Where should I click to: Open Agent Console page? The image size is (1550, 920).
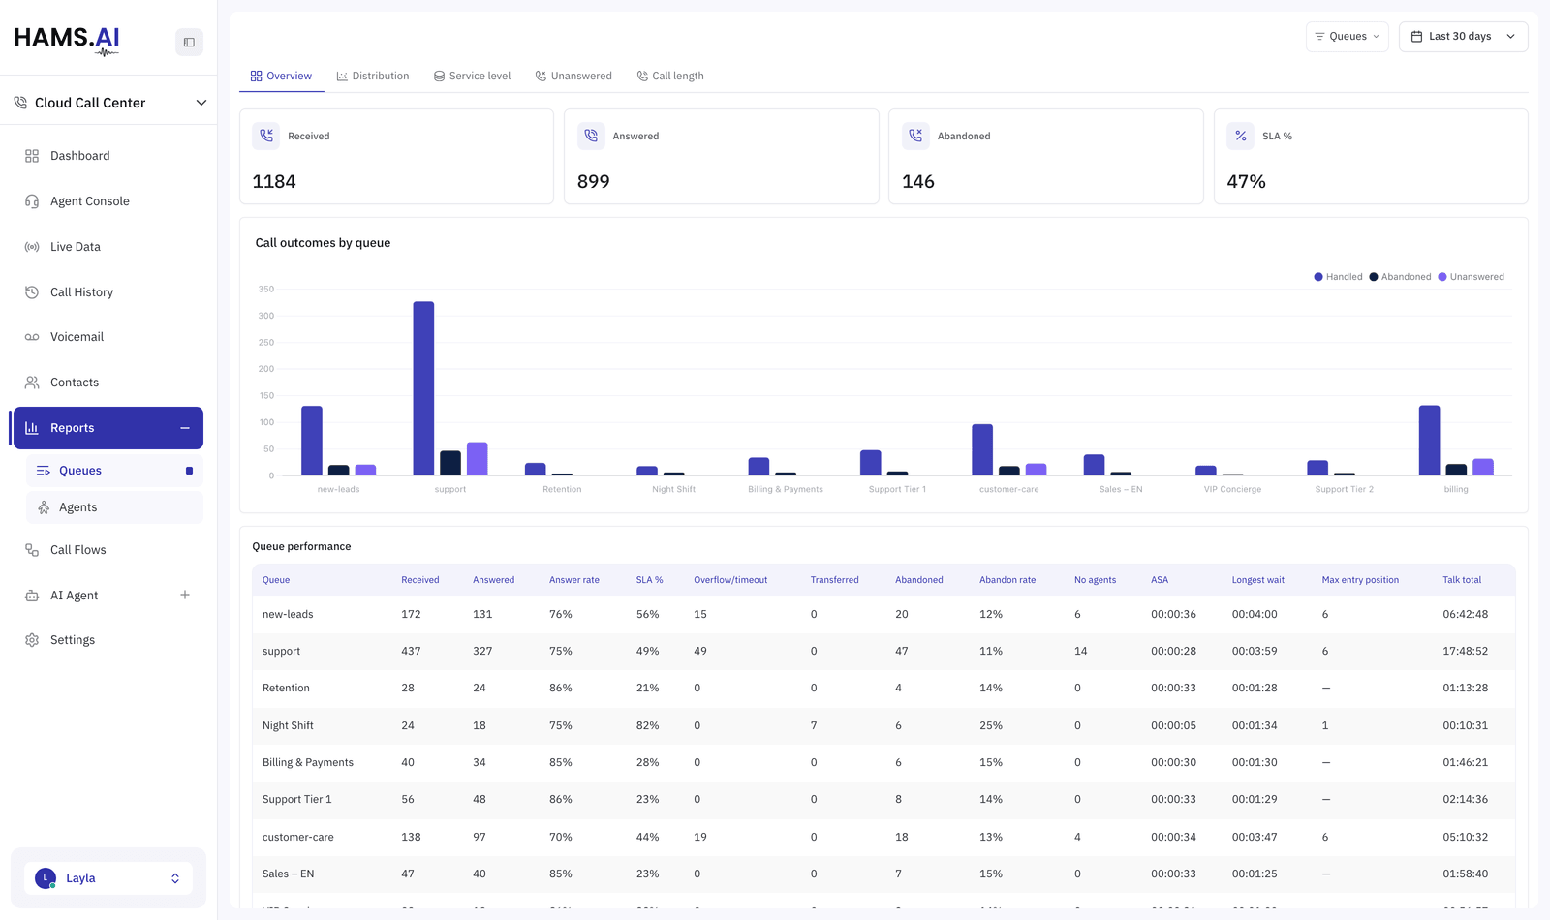[108, 201]
